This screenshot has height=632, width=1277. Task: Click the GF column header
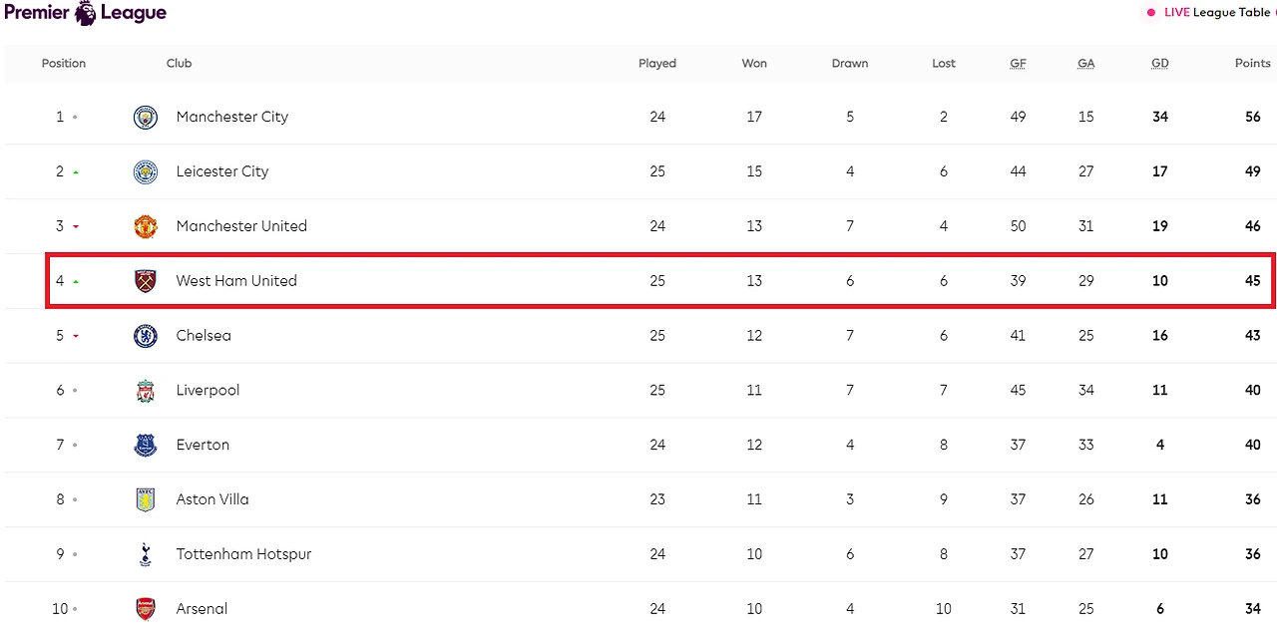1018,63
